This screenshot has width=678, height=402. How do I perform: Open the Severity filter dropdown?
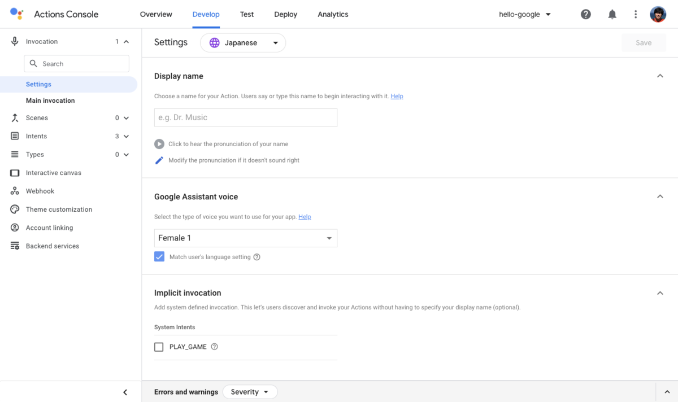tap(250, 392)
